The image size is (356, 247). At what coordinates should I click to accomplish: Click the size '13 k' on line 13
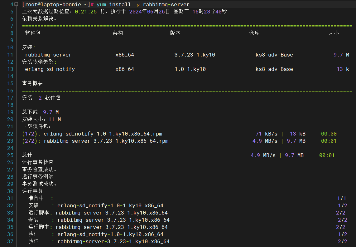(x=343, y=69)
